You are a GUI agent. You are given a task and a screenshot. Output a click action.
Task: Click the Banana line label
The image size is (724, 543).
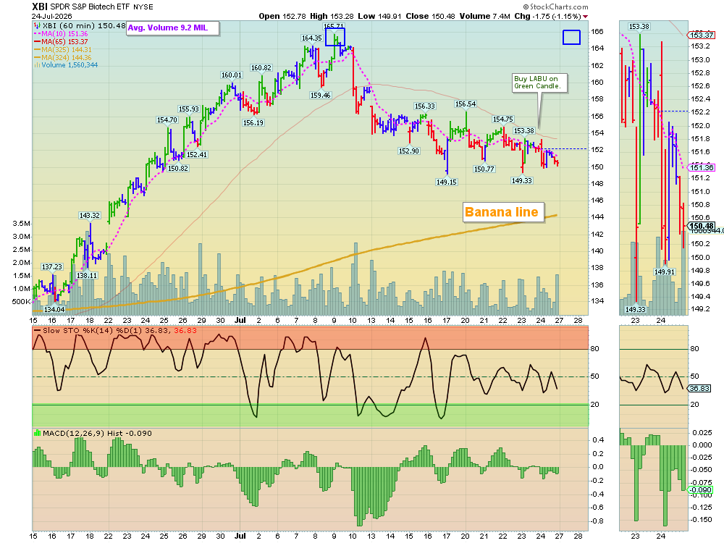(x=502, y=212)
